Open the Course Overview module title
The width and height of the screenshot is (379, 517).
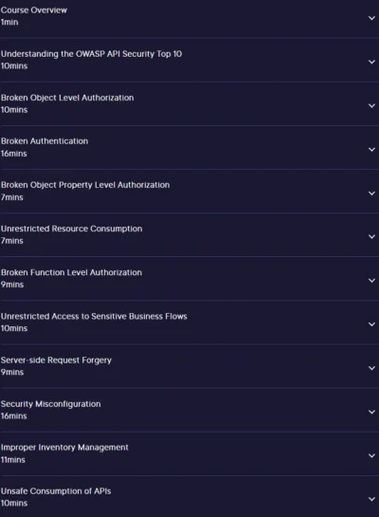(34, 10)
